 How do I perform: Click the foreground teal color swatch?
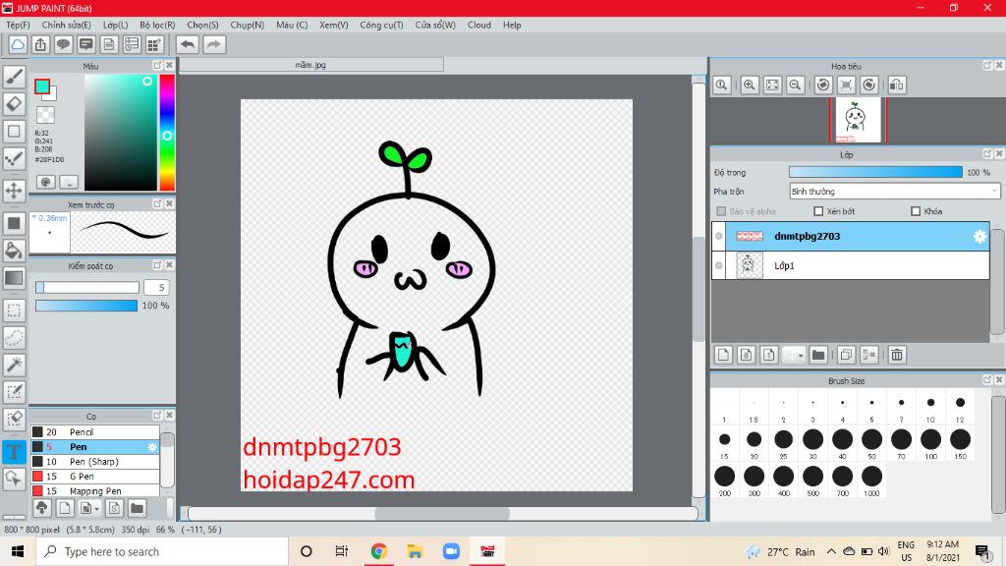42,86
